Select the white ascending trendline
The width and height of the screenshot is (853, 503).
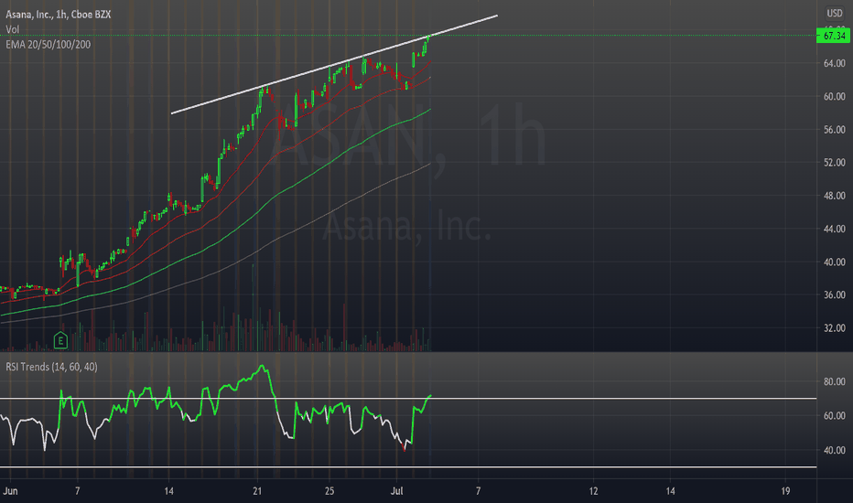(x=334, y=65)
